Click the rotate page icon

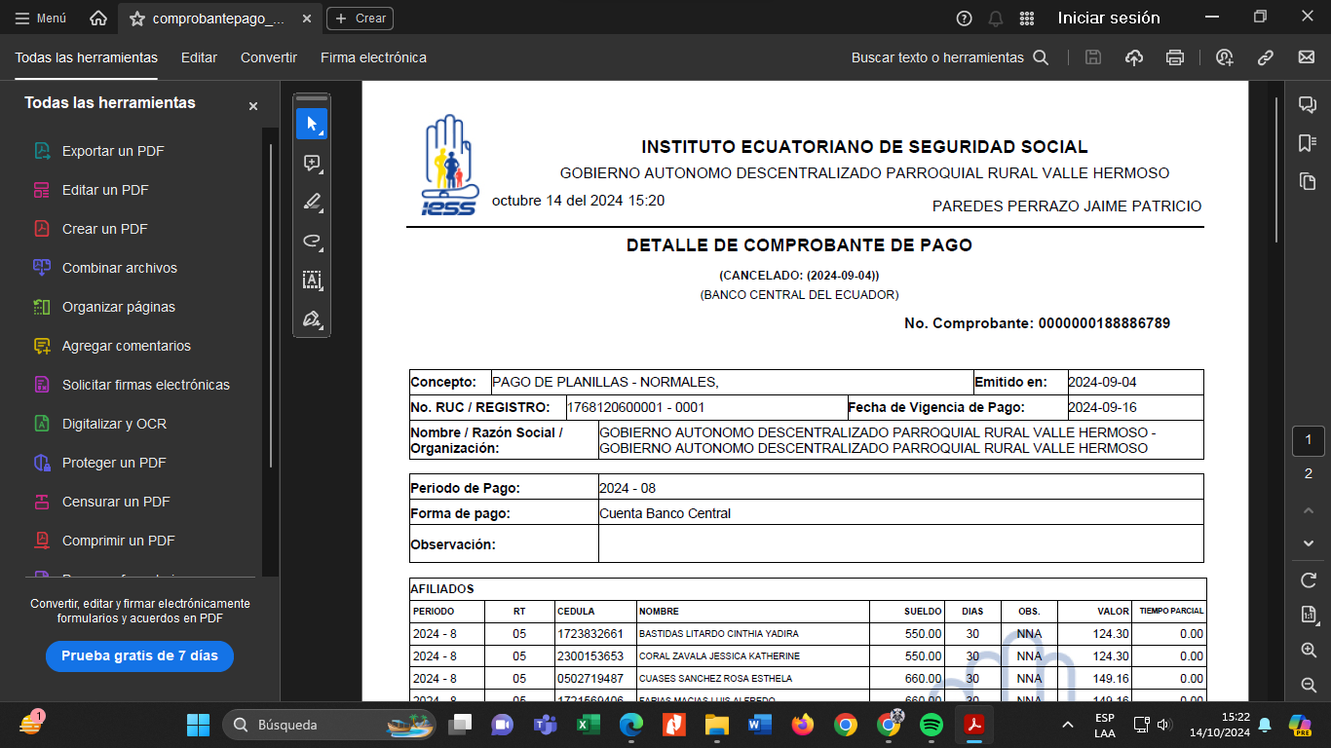point(1309,580)
